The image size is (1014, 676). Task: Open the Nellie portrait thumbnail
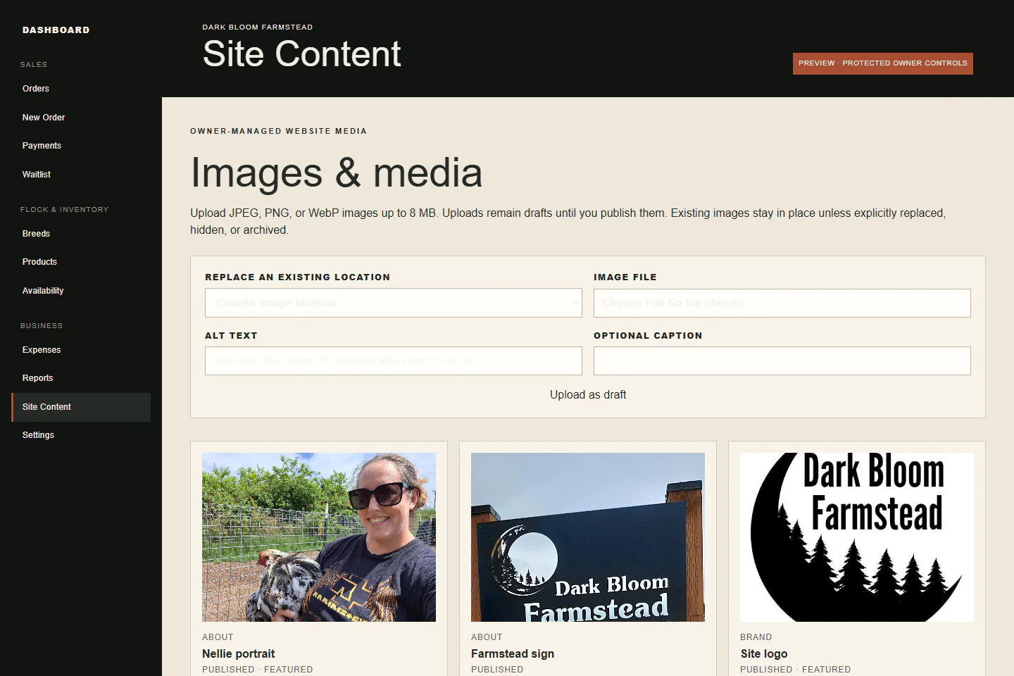pos(319,537)
